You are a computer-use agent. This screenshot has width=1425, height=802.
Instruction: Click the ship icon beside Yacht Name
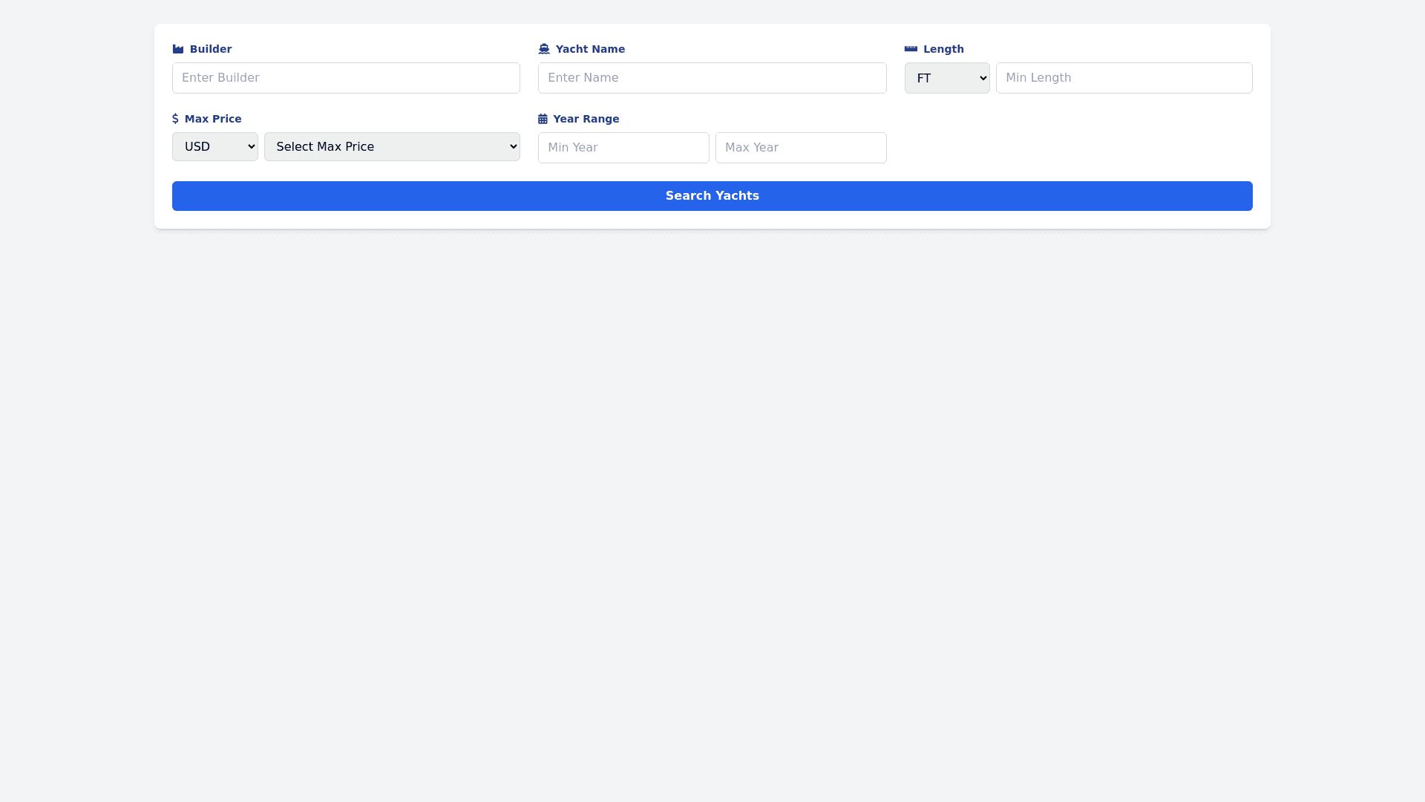pos(544,49)
